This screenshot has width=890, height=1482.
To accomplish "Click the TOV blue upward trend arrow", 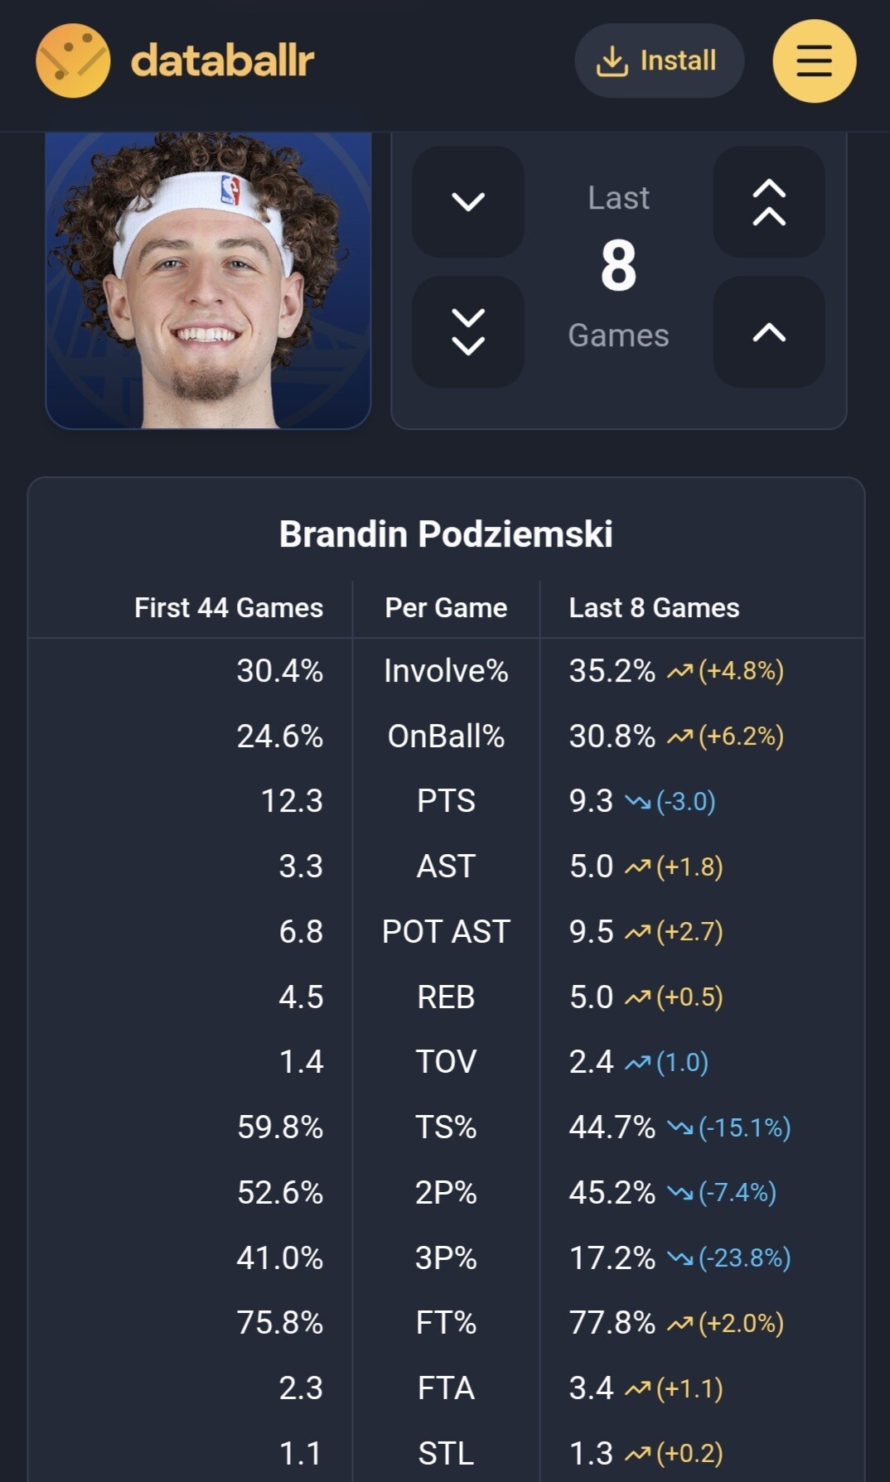I will pos(638,1062).
